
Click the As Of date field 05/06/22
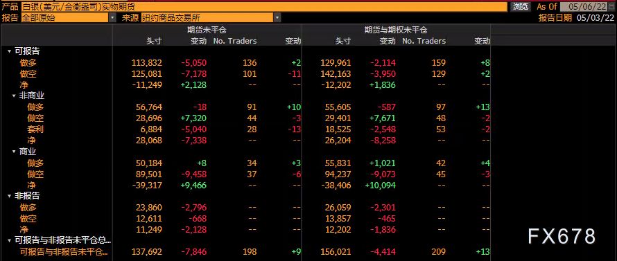pos(584,7)
